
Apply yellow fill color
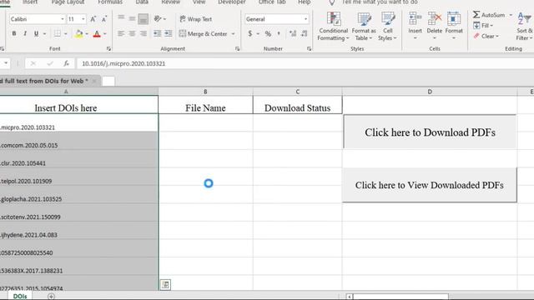click(x=78, y=33)
